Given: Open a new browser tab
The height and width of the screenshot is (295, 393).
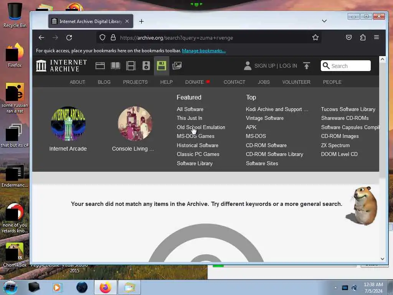Looking at the screenshot, I should 141,22.
